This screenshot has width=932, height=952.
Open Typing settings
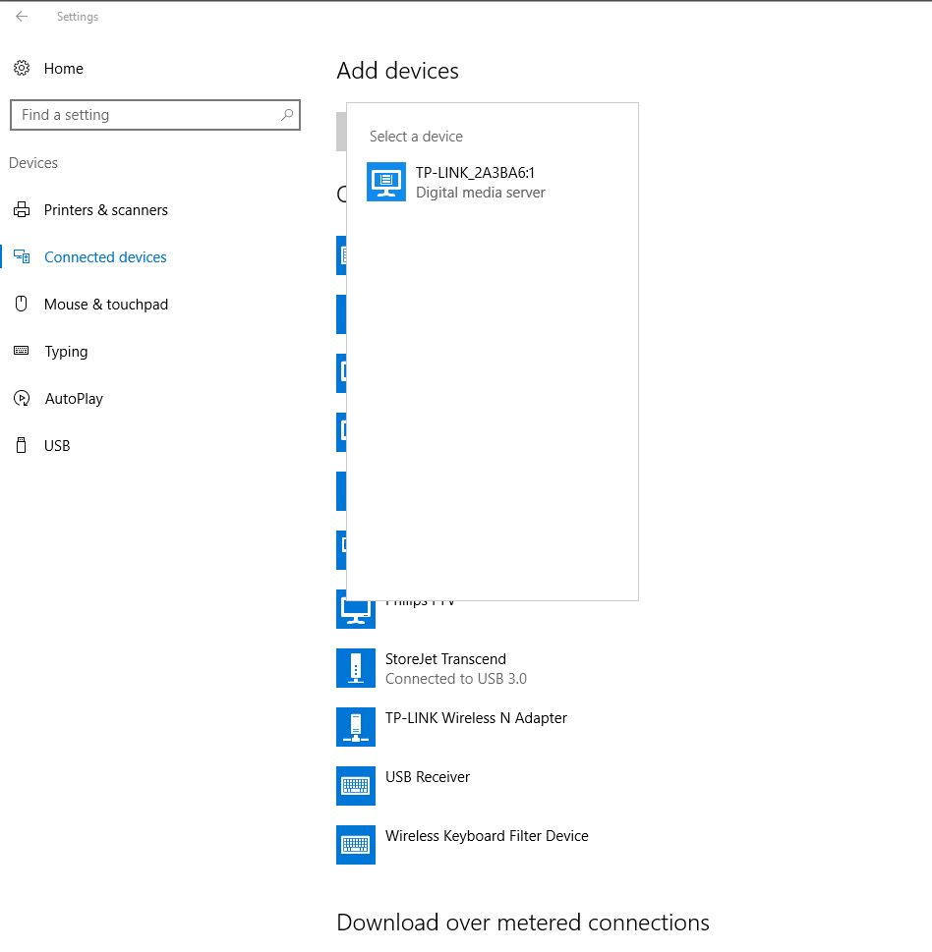point(66,352)
